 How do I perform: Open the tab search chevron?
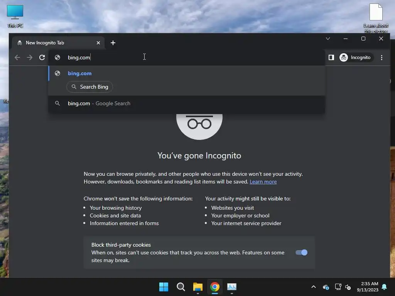point(328,39)
